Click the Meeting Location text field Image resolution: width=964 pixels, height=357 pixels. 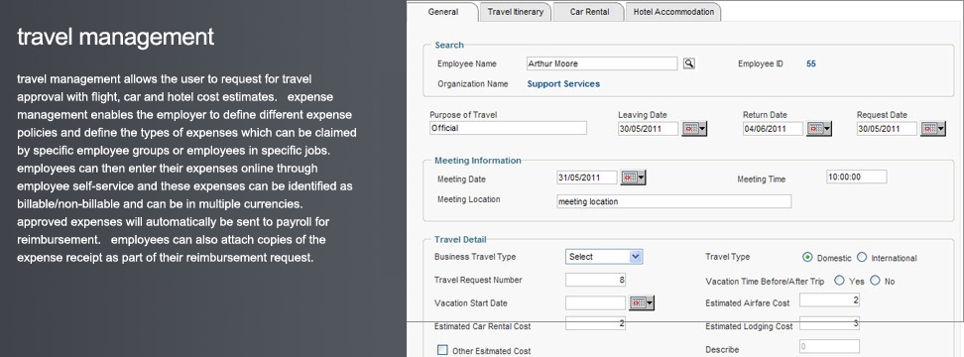tap(673, 201)
